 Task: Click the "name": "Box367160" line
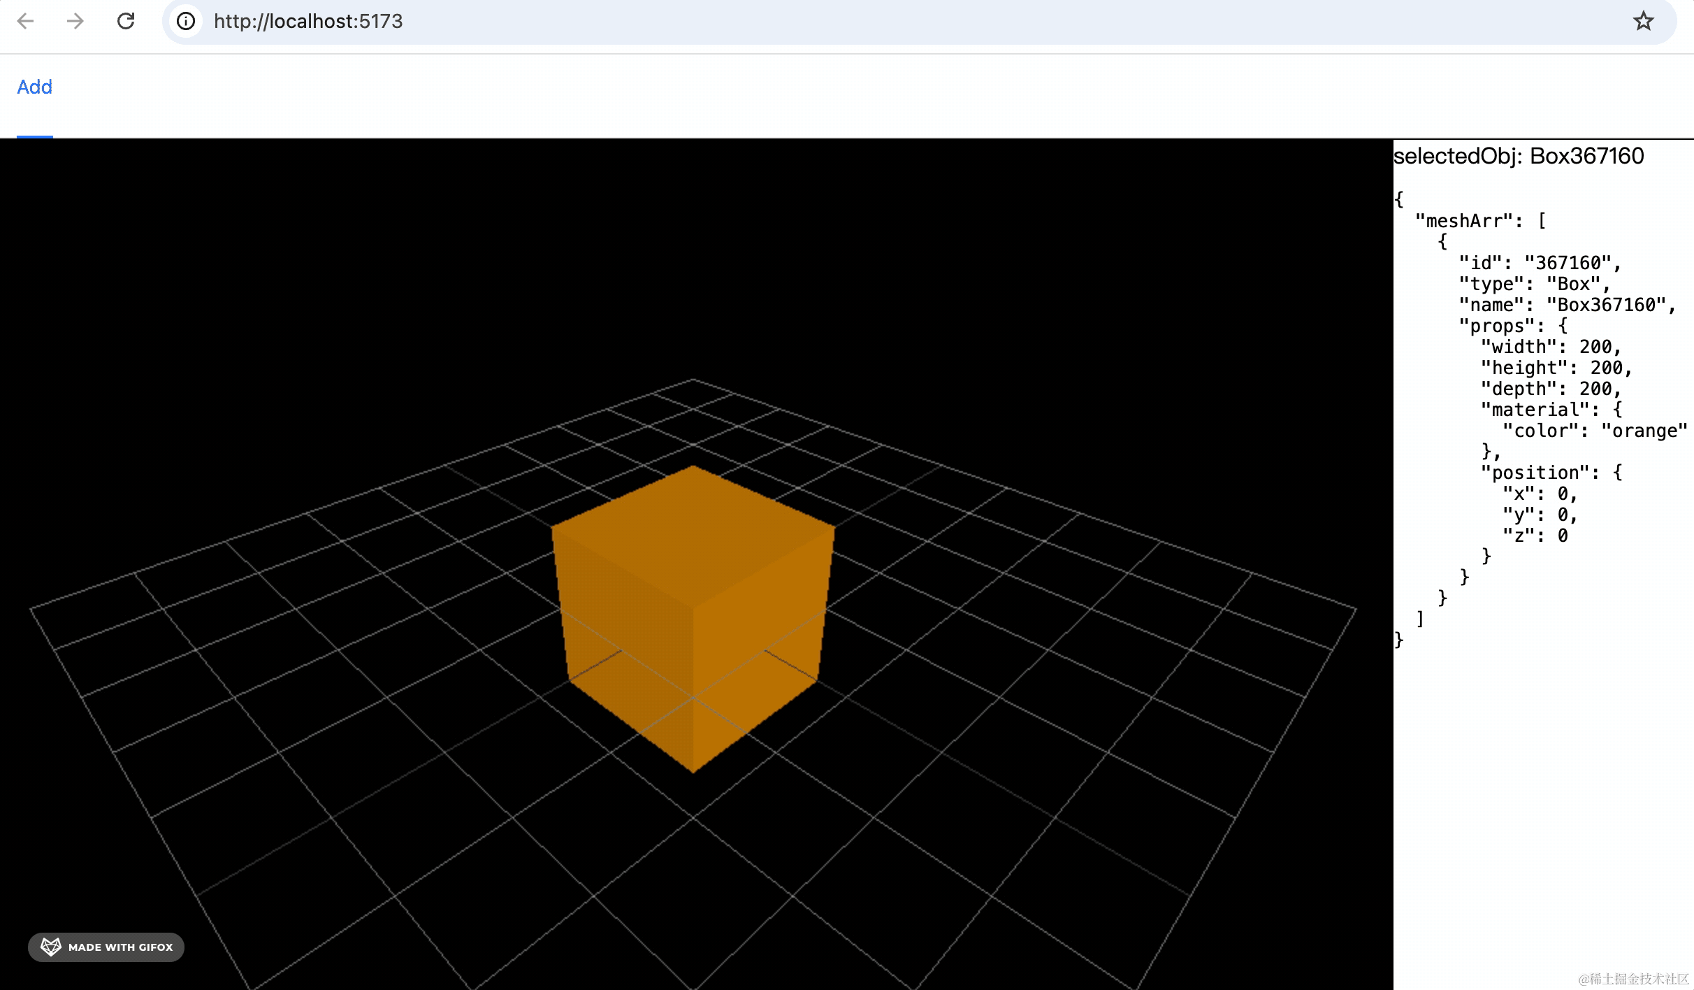[1568, 305]
